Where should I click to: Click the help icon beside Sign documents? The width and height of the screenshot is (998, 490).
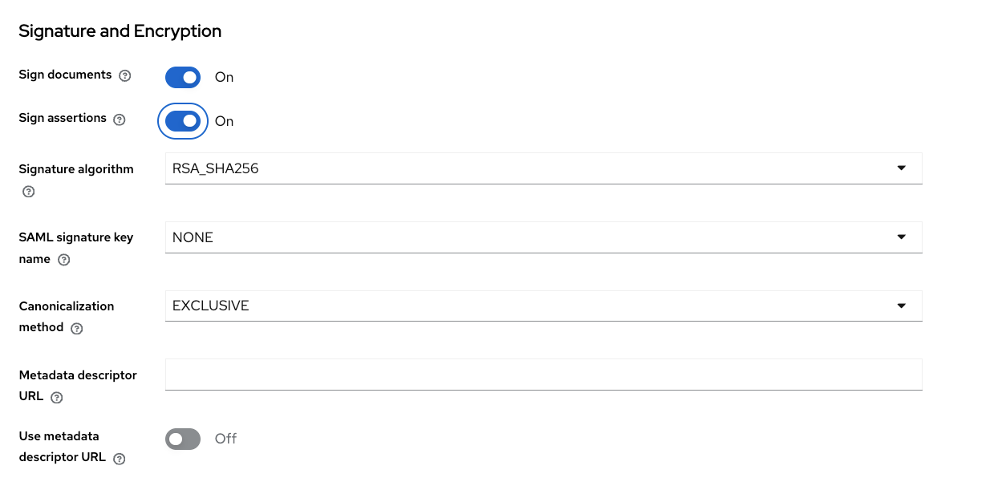click(x=124, y=76)
